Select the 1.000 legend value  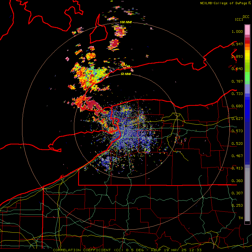point(237,32)
